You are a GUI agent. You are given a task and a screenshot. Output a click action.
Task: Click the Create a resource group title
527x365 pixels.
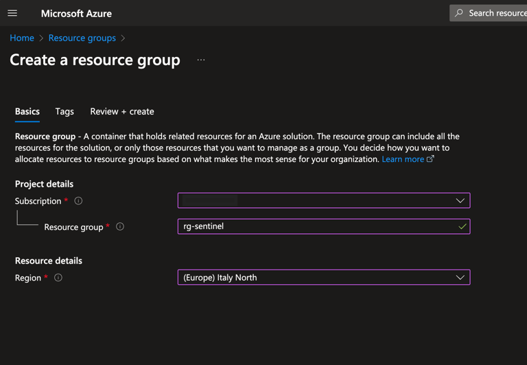click(95, 60)
